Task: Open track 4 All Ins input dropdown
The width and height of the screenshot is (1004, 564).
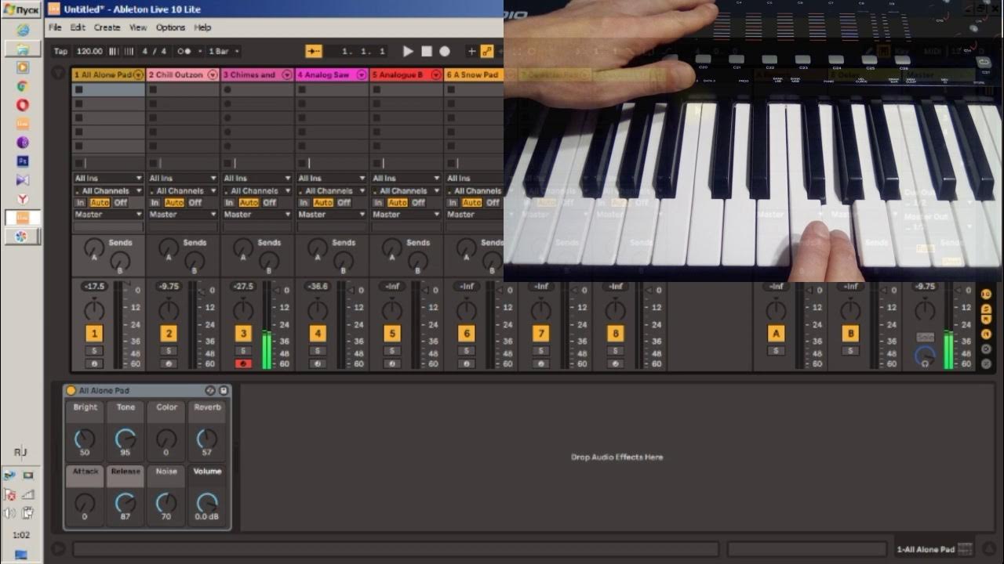Action: point(331,179)
